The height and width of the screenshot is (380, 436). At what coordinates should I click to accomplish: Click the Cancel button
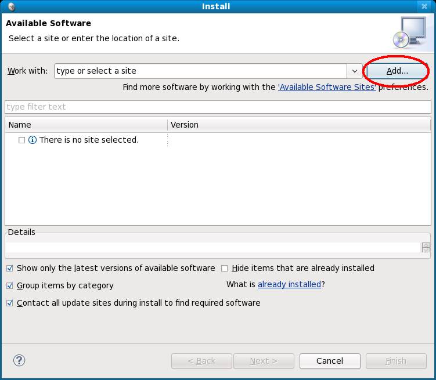[330, 361]
